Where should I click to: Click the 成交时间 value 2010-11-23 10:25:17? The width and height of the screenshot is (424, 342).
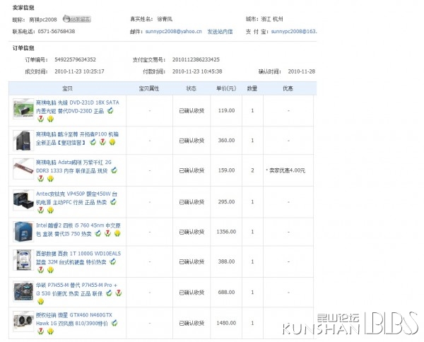(79, 71)
